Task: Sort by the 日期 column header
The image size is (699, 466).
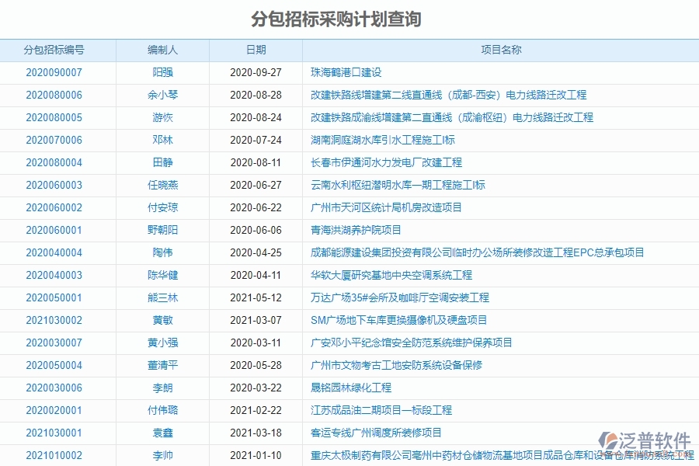Action: click(255, 49)
